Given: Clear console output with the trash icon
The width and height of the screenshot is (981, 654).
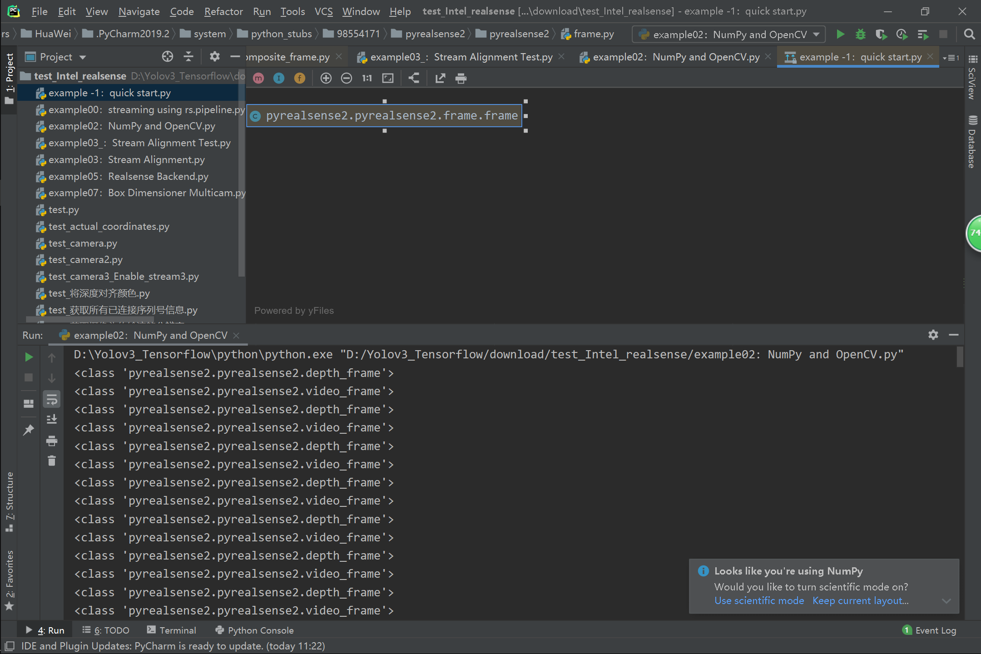Looking at the screenshot, I should pos(51,461).
